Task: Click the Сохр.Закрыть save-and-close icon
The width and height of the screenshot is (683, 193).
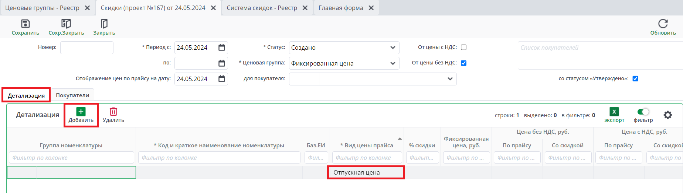Action: click(66, 24)
